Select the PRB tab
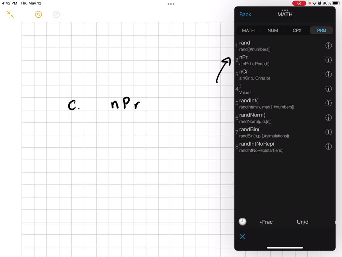 [x=321, y=30]
